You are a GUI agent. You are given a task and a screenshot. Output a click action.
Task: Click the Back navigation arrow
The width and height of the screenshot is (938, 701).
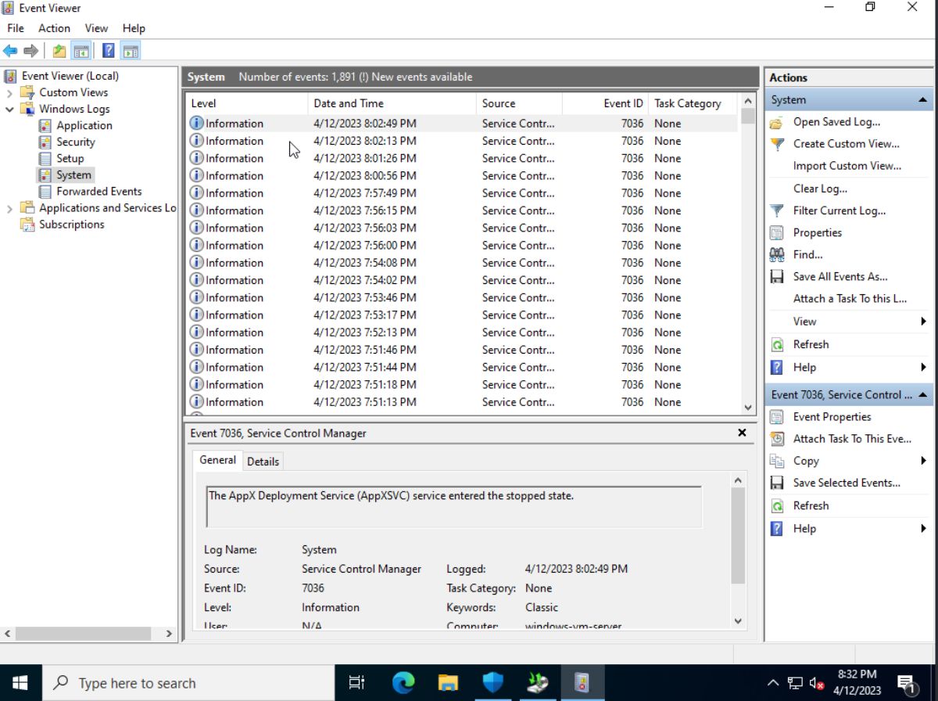pos(11,50)
